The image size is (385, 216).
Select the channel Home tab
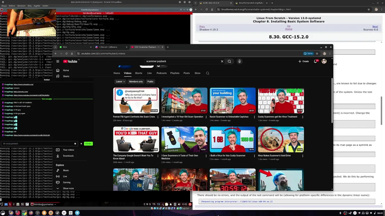point(117,73)
